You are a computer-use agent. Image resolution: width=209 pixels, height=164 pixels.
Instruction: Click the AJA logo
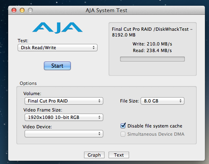click(x=57, y=28)
